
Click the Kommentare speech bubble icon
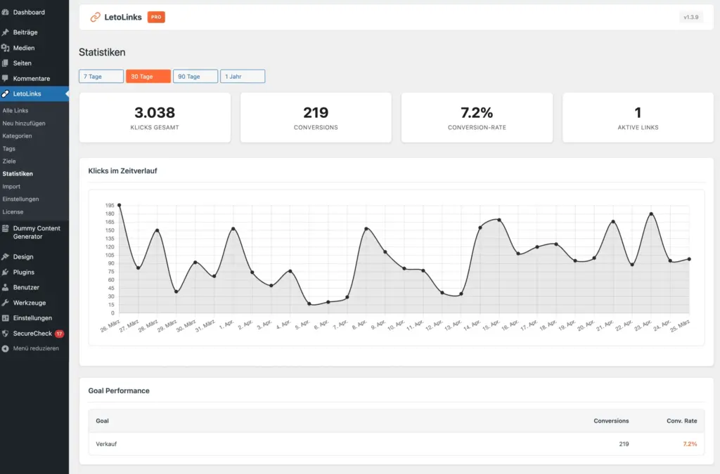pyautogui.click(x=6, y=79)
